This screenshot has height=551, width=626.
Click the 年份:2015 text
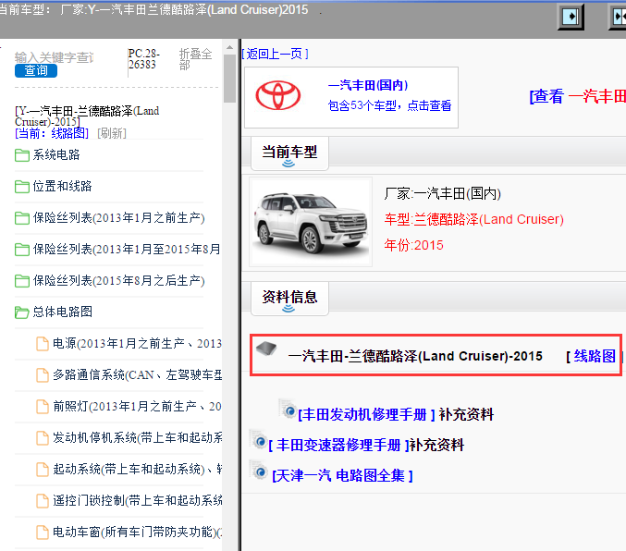click(x=413, y=245)
